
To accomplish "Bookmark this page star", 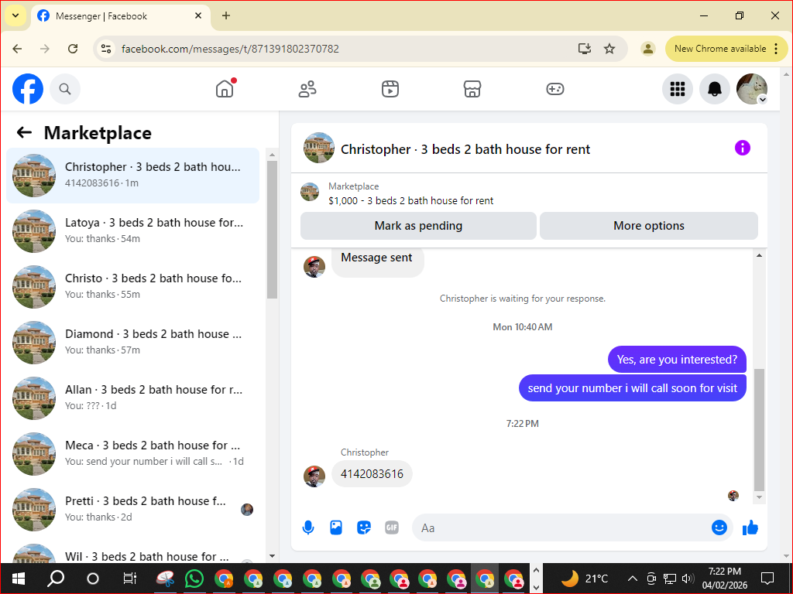I will [609, 49].
